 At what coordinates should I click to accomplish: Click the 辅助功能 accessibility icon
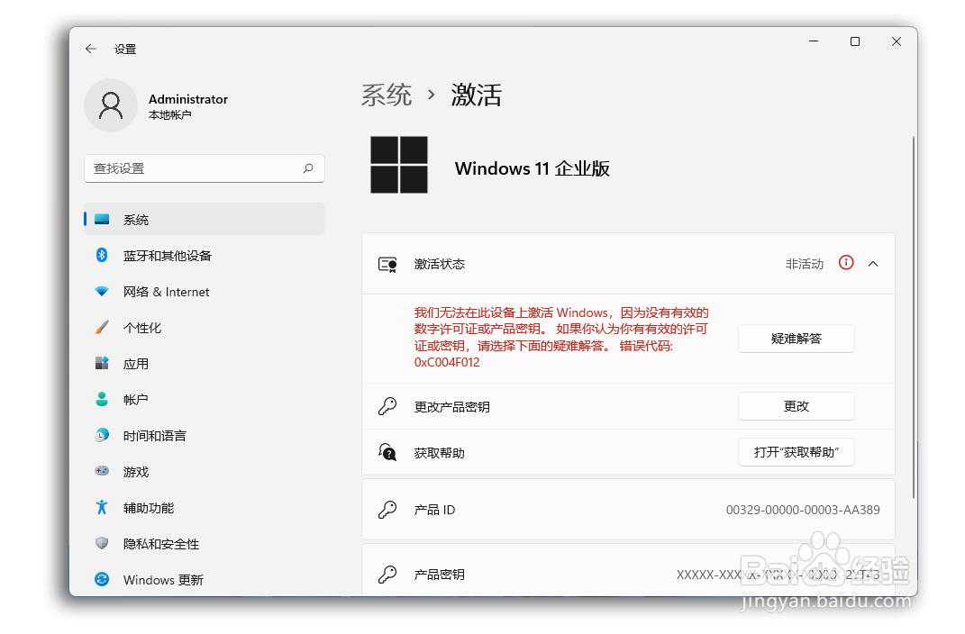tap(102, 507)
